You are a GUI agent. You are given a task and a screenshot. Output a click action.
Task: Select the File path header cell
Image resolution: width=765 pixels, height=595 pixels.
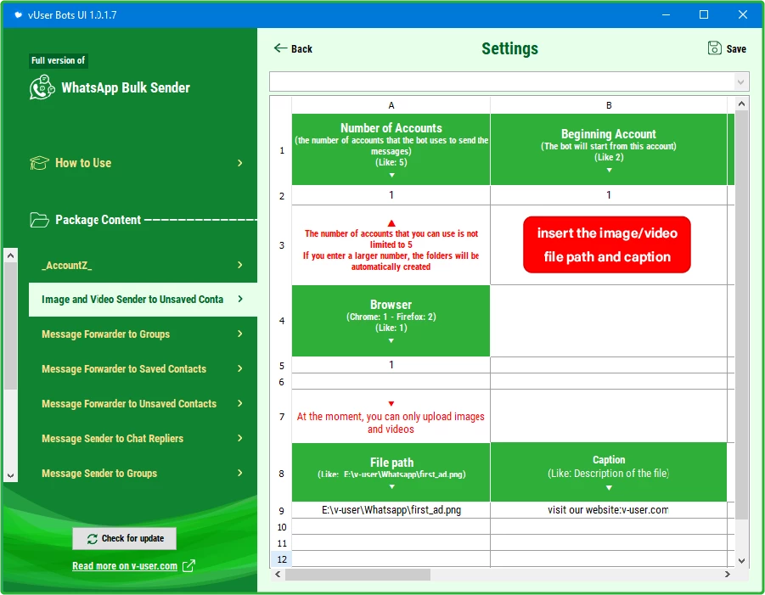(x=391, y=473)
